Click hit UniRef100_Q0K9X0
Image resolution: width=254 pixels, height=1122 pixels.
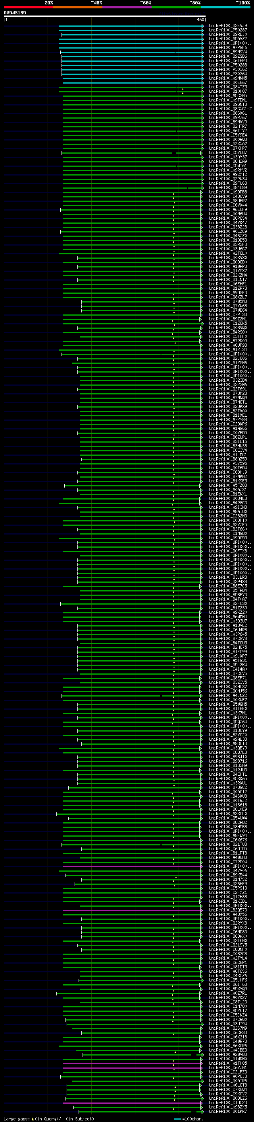[228, 258]
